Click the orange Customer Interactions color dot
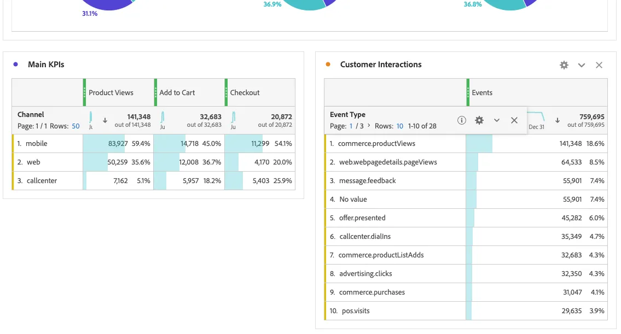This screenshot has width=621, height=334. 328,64
